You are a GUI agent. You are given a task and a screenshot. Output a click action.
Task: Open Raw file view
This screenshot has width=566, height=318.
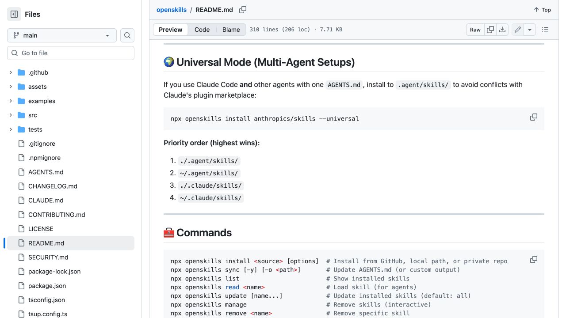click(475, 30)
